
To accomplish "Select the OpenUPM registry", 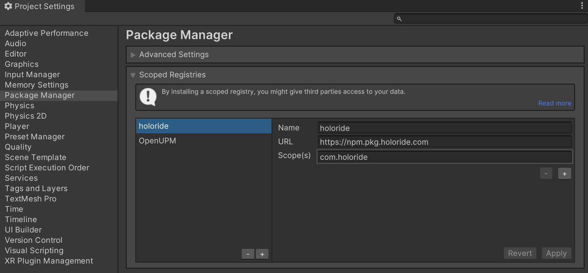I will (x=157, y=141).
